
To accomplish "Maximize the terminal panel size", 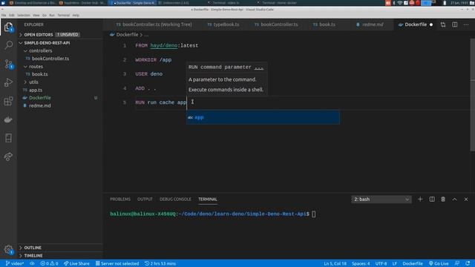I will 454,200.
